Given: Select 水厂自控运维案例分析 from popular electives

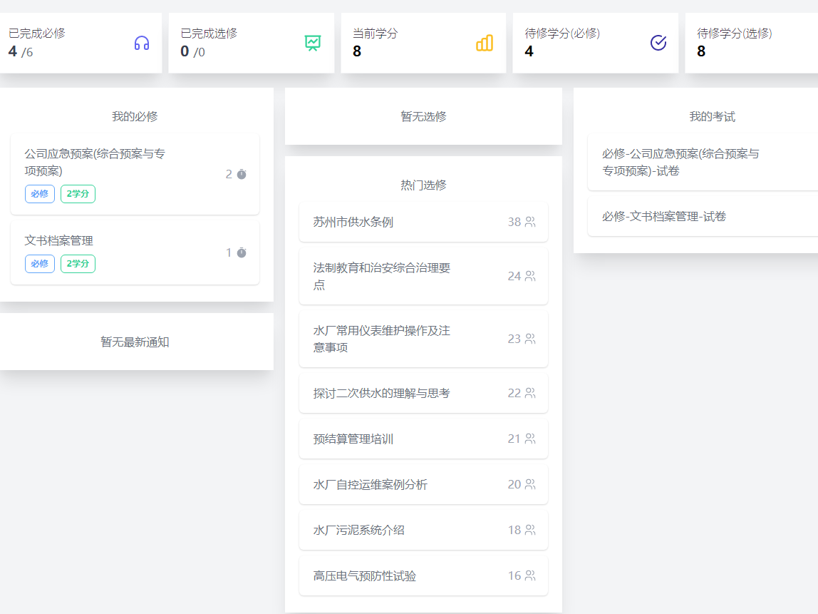Looking at the screenshot, I should click(x=371, y=485).
